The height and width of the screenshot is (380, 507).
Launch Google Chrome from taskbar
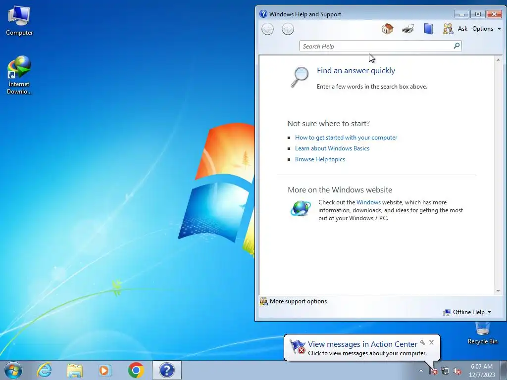[x=136, y=370]
